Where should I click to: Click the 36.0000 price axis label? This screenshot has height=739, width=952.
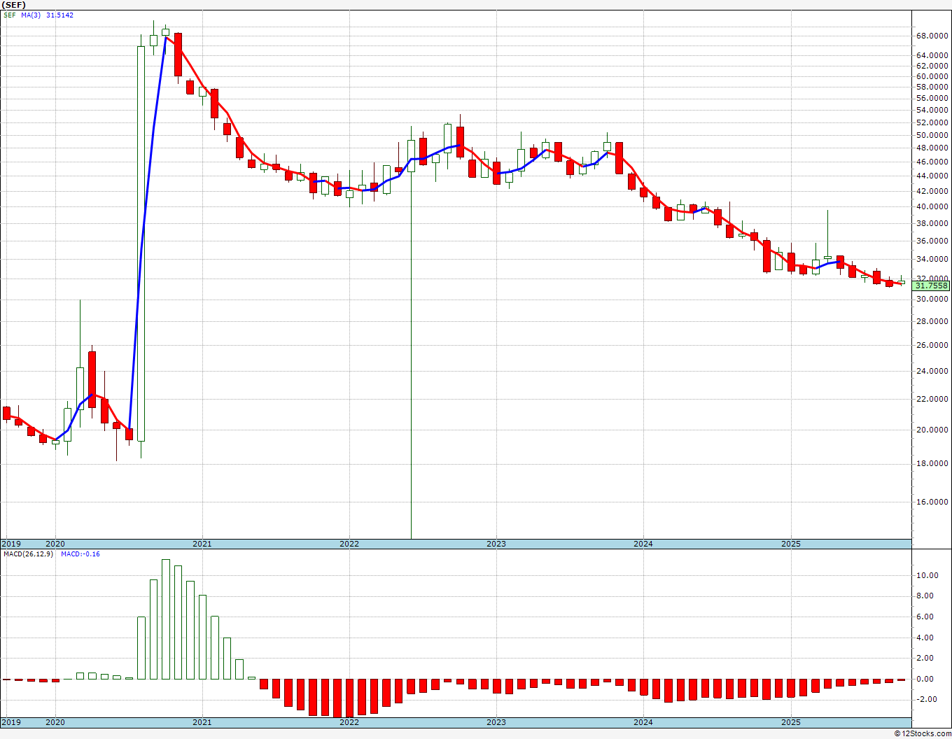click(932, 241)
